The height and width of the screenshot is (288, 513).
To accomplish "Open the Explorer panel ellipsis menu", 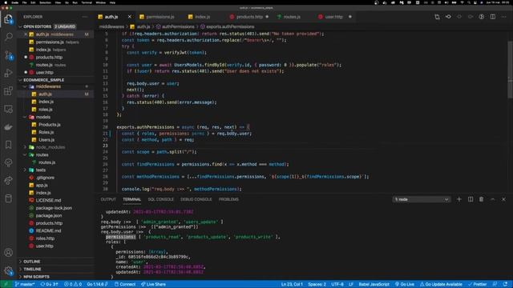I will coord(85,17).
